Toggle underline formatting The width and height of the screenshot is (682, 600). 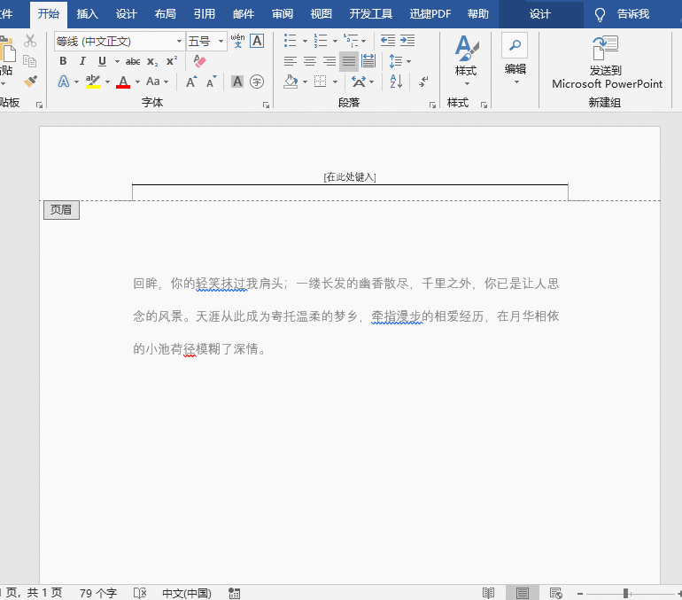tap(102, 61)
